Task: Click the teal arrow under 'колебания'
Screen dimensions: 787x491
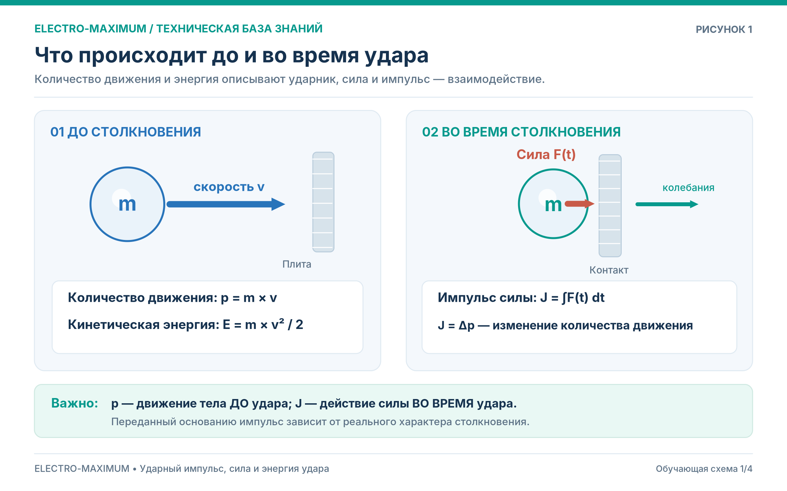Action: click(667, 204)
